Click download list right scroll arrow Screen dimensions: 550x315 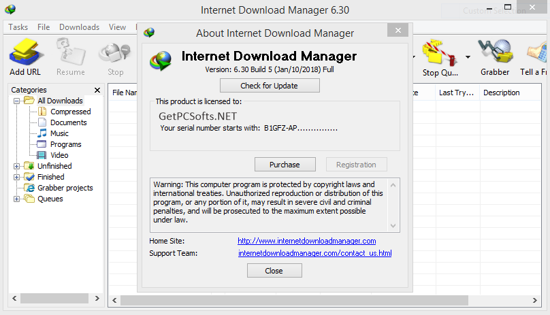[x=534, y=300]
